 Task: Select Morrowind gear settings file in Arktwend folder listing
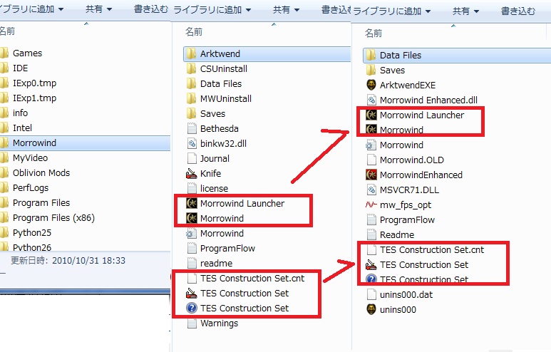tap(371, 145)
